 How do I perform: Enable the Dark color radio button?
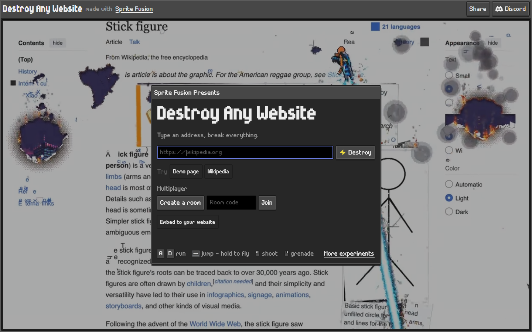(449, 211)
